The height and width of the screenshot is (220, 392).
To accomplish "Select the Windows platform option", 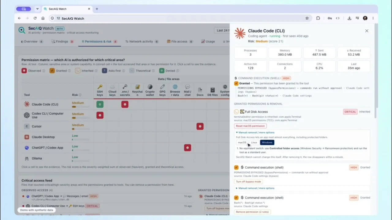I will pos(267,142).
